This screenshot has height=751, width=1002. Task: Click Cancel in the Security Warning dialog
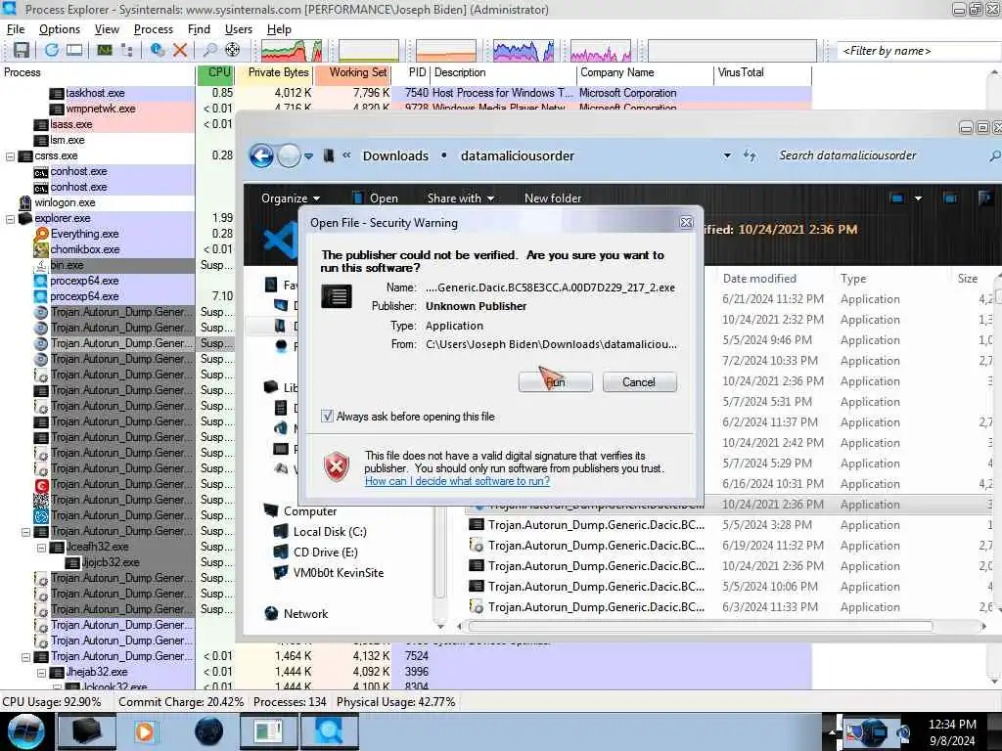pos(639,382)
